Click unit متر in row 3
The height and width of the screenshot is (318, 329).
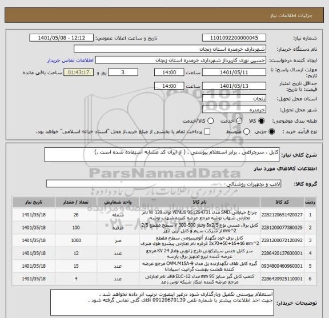118,240
